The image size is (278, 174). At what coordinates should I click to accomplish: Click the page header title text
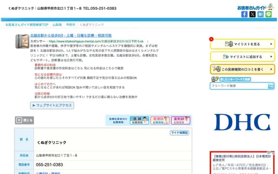coord(62,8)
